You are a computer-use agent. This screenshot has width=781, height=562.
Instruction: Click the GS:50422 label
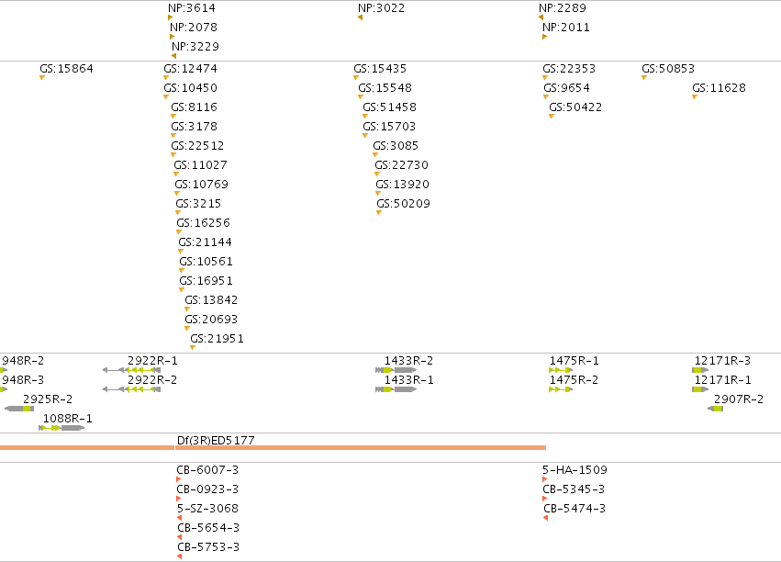coord(575,107)
